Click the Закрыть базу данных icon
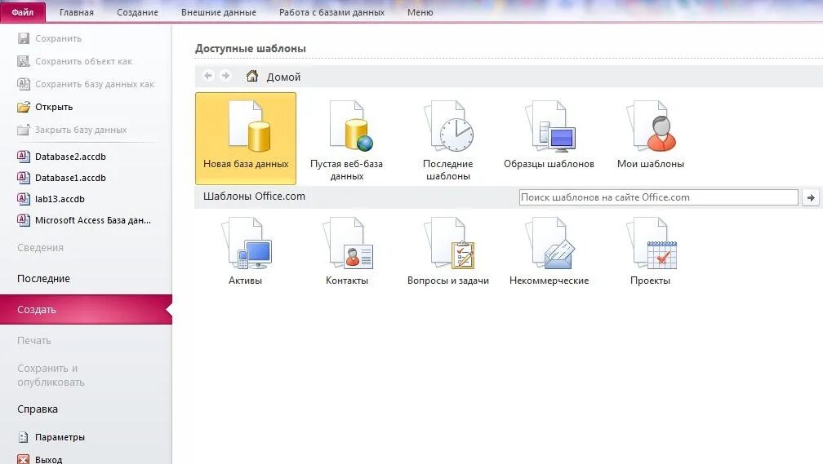This screenshot has width=823, height=464. 24,130
